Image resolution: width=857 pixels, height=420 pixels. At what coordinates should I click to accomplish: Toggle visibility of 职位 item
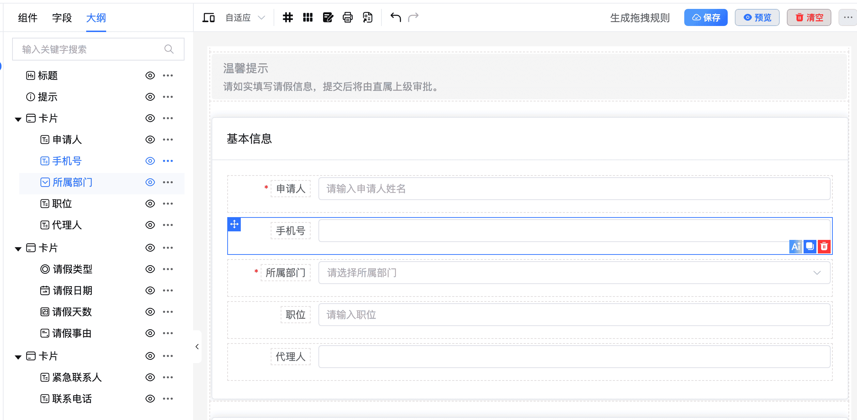(x=150, y=204)
